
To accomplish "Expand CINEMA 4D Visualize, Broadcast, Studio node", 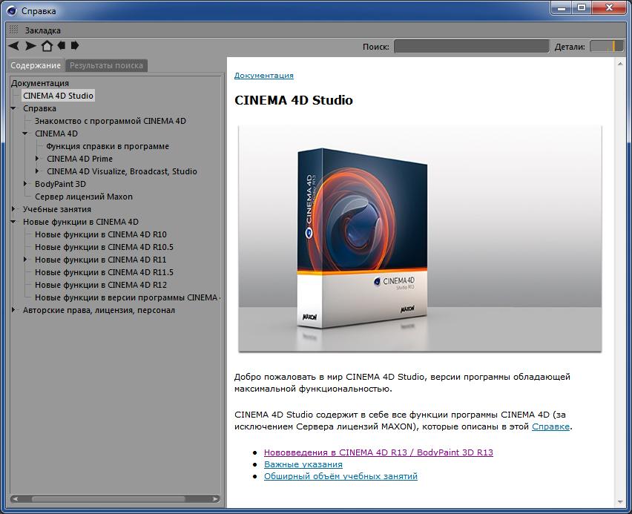I will [x=37, y=171].
